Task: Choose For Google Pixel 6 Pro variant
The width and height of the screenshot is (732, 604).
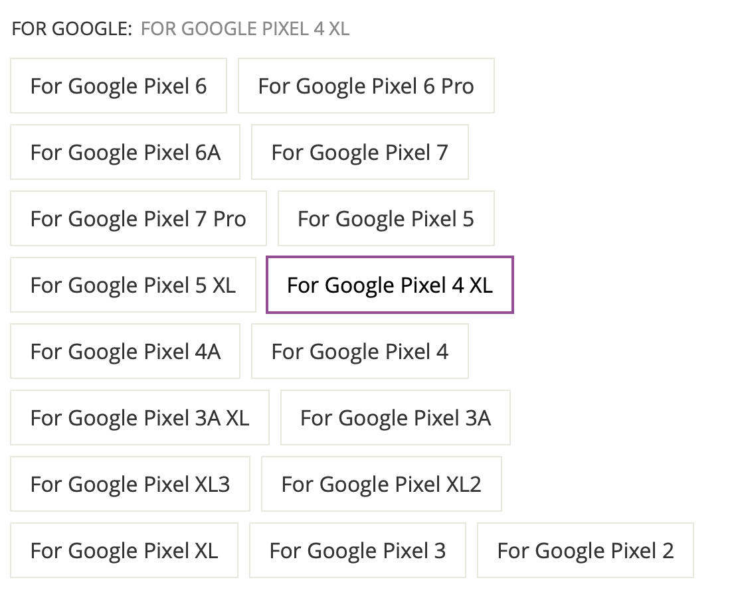Action: coord(366,86)
